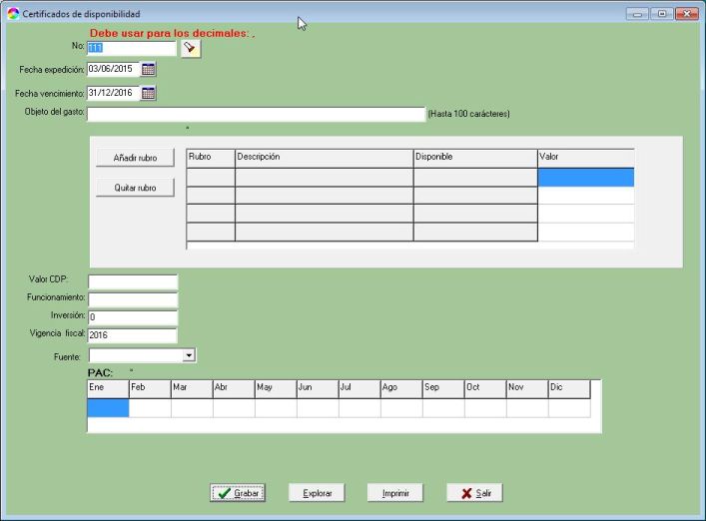Select the Ene cell in the PAC grid
The width and height of the screenshot is (706, 521).
click(108, 407)
